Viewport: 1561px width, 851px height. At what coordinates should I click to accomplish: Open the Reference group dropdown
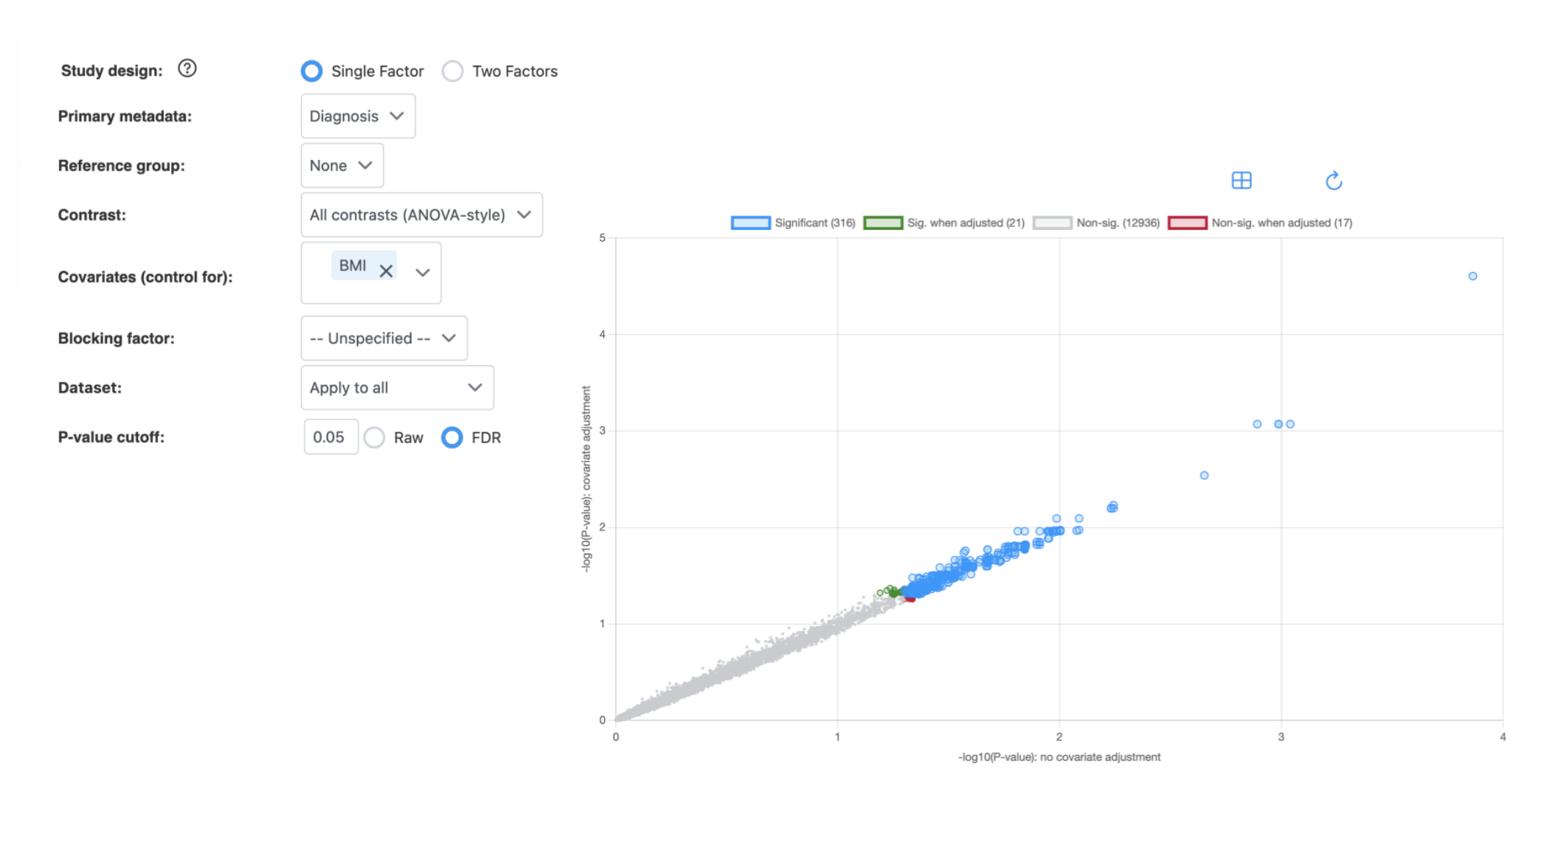[342, 165]
